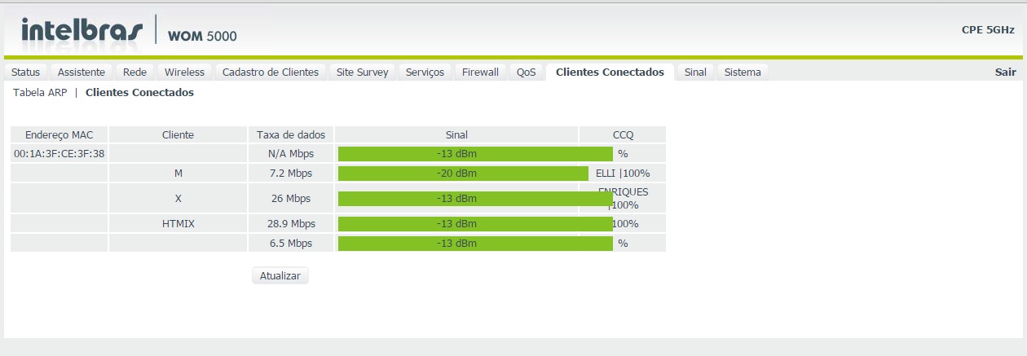Click the HTMIX client row

178,223
